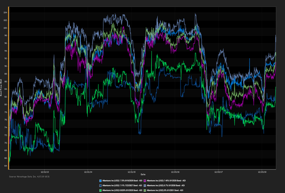The image size is (285, 193).
Task: Click the 84 value on the price axis
Action: click(x=6, y=89)
